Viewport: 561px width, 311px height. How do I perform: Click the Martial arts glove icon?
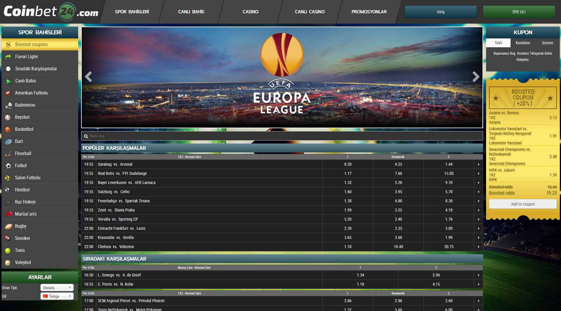click(8, 214)
